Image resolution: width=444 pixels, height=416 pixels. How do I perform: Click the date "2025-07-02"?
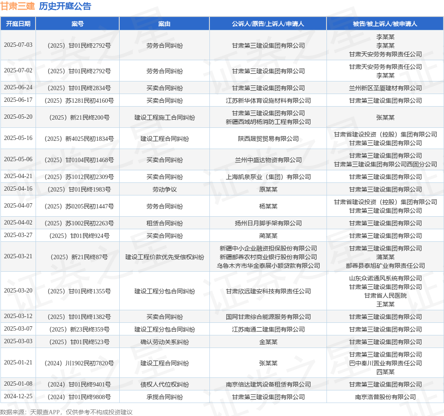pos(18,71)
